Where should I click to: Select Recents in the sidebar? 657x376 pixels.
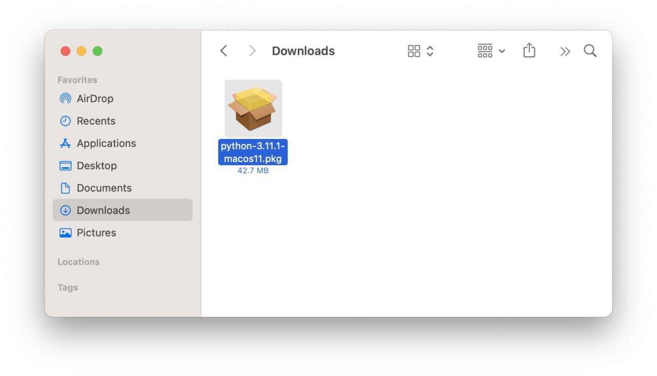point(96,121)
